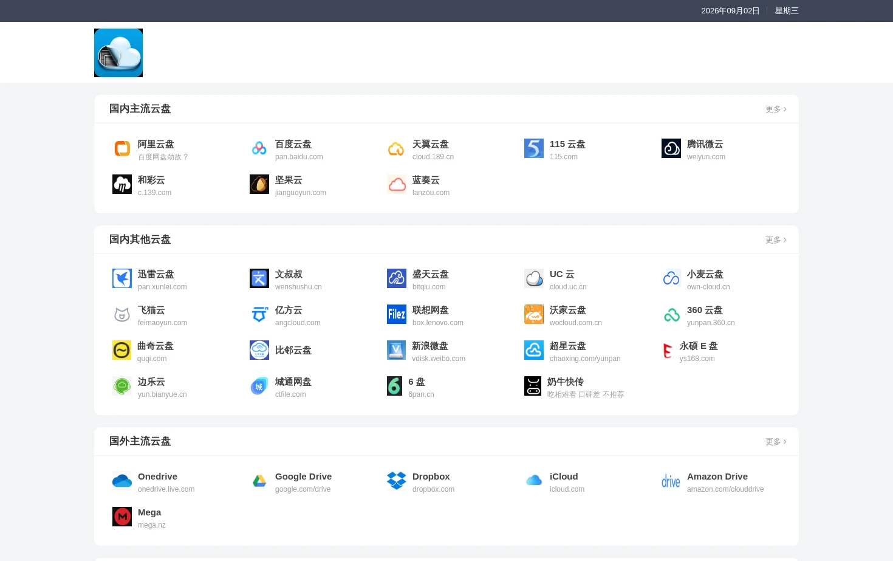Open the 文叔叔 title link
The width and height of the screenshot is (893, 561).
pyautogui.click(x=289, y=274)
